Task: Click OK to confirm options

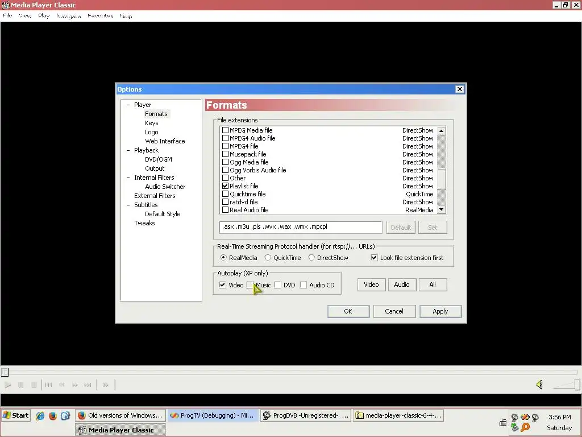Action: click(348, 311)
